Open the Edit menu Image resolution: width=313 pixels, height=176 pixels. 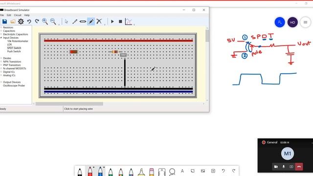tap(9, 15)
